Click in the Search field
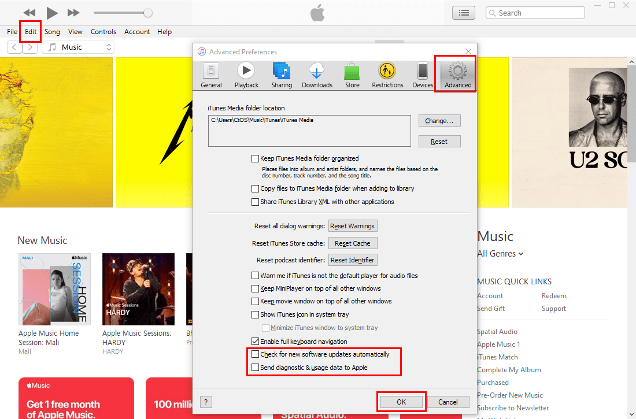Image resolution: width=636 pixels, height=419 pixels. pyautogui.click(x=535, y=13)
